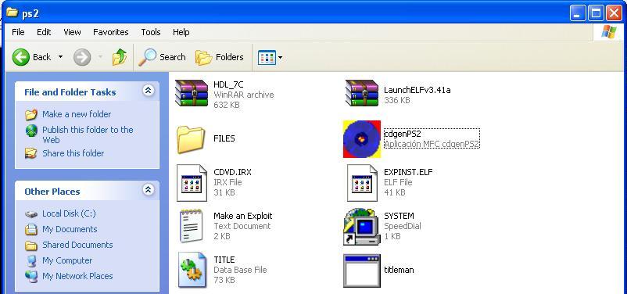Select the cdgenPS2 application icon
The width and height of the screenshot is (627, 294).
(361, 139)
